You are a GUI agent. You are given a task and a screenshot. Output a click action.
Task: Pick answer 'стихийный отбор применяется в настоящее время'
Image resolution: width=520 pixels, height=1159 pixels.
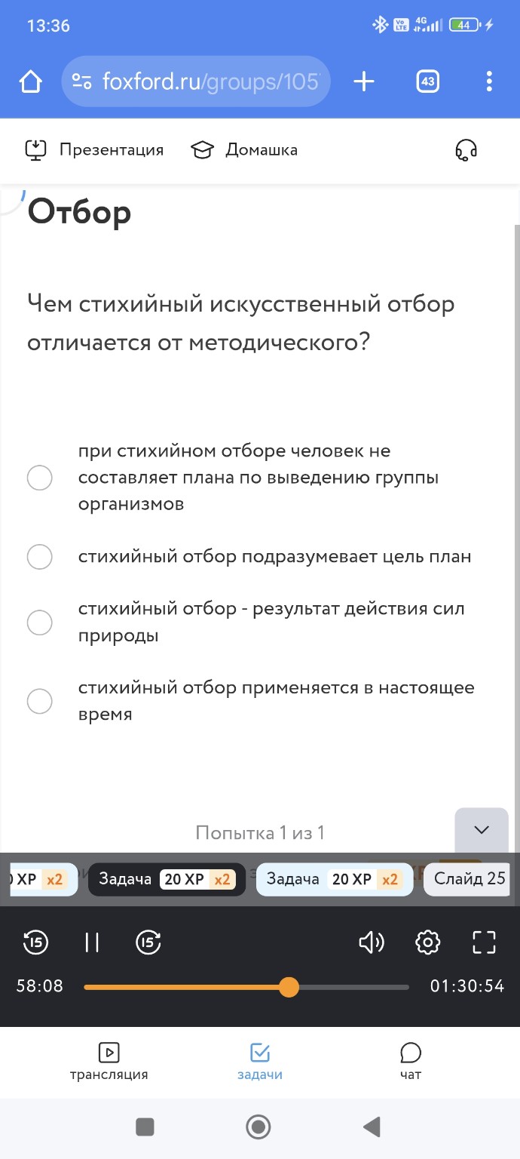coord(39,701)
